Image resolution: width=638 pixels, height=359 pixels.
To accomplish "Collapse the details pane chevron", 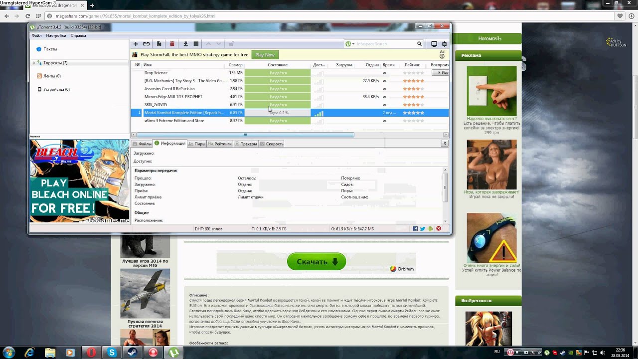I will pyautogui.click(x=444, y=143).
